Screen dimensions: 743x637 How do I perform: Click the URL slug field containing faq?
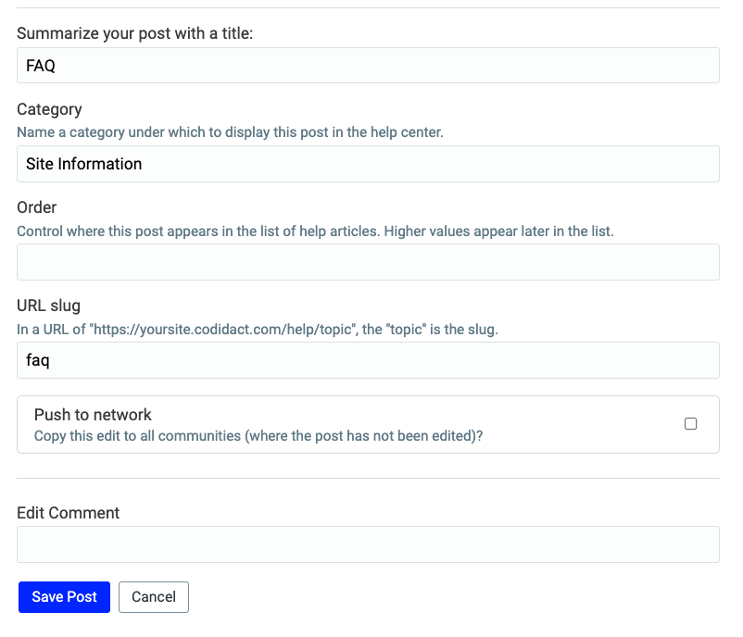368,360
